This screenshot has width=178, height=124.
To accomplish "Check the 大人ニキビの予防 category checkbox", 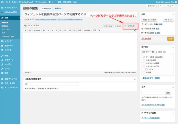I will pyautogui.click(x=144, y=66).
